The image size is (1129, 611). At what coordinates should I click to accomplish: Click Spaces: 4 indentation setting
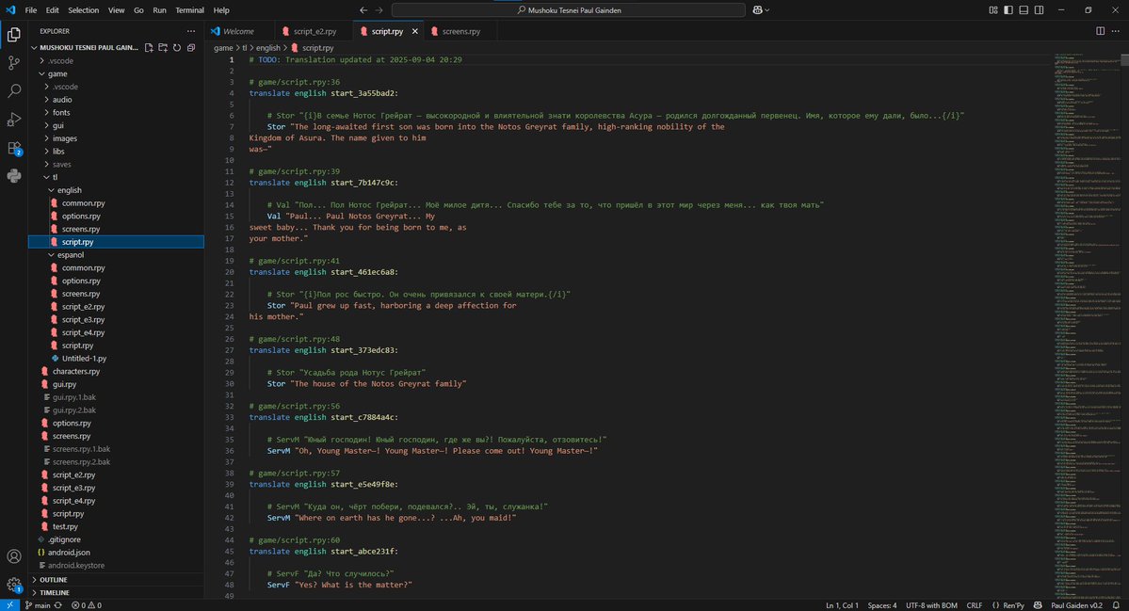pyautogui.click(x=882, y=605)
